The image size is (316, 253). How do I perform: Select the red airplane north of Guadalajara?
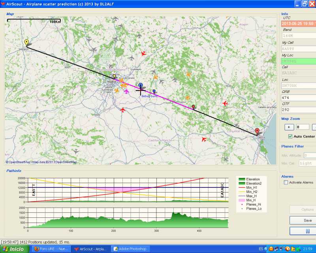pos(143,53)
